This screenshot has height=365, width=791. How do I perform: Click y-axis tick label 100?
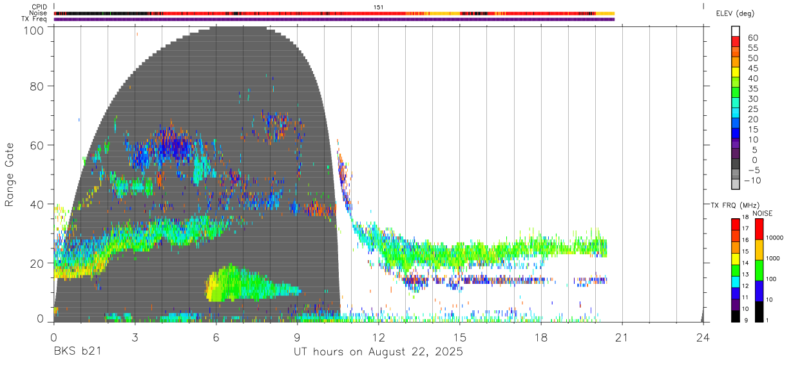(x=34, y=30)
